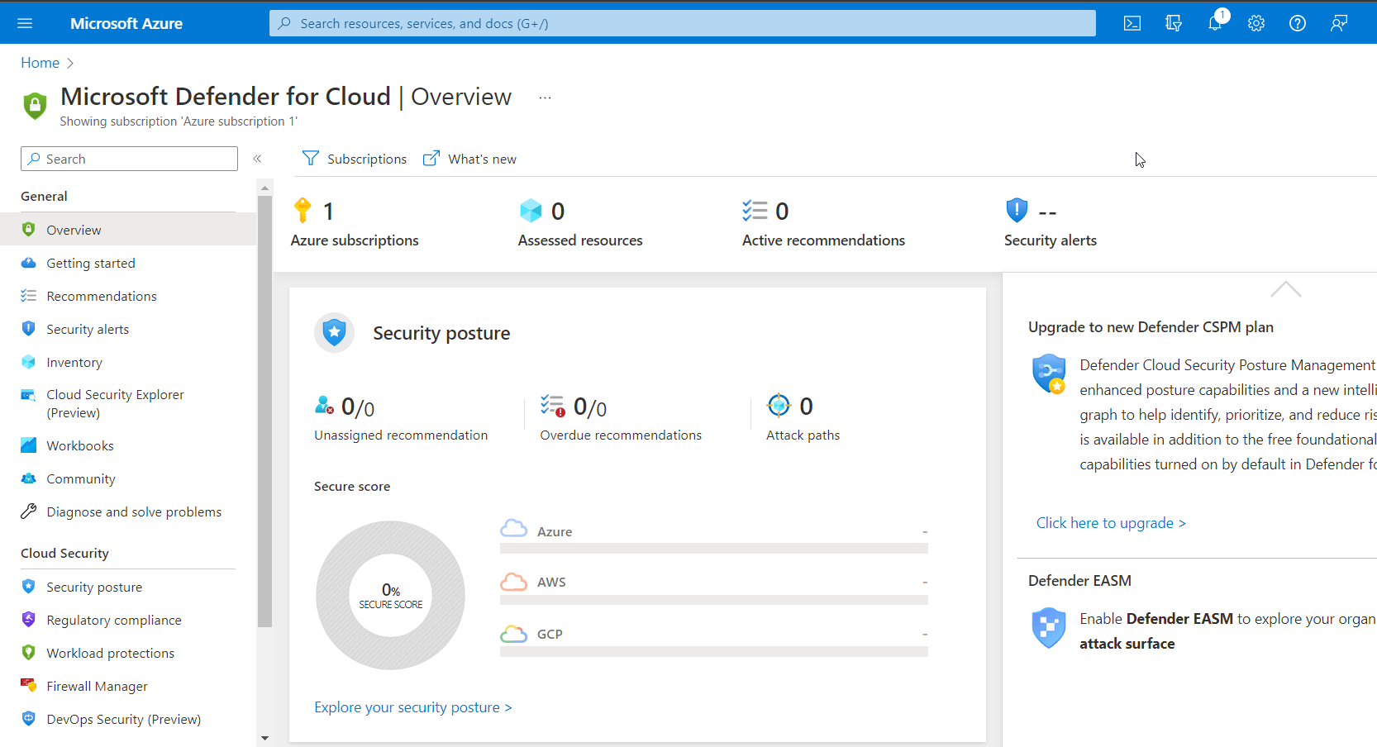
Task: Focus the top search resources box
Action: (682, 23)
